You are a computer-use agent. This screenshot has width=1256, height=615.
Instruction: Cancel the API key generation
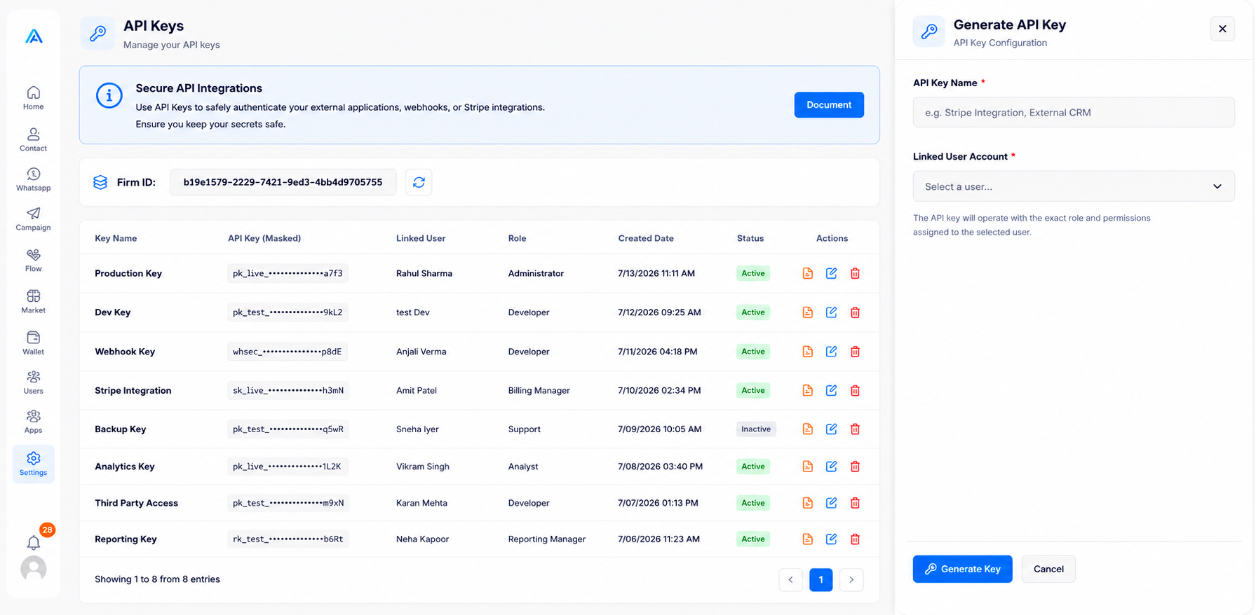pos(1048,569)
